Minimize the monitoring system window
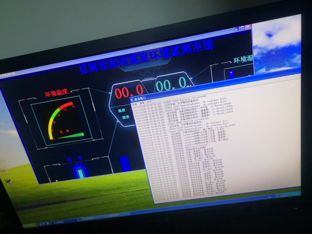The height and width of the screenshot is (234, 312). (x=237, y=29)
